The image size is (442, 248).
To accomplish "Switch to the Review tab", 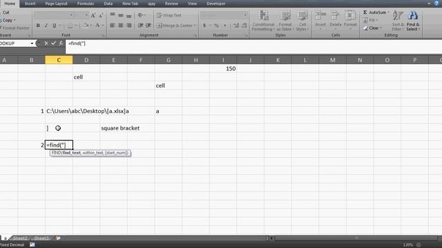I will coord(171,3).
